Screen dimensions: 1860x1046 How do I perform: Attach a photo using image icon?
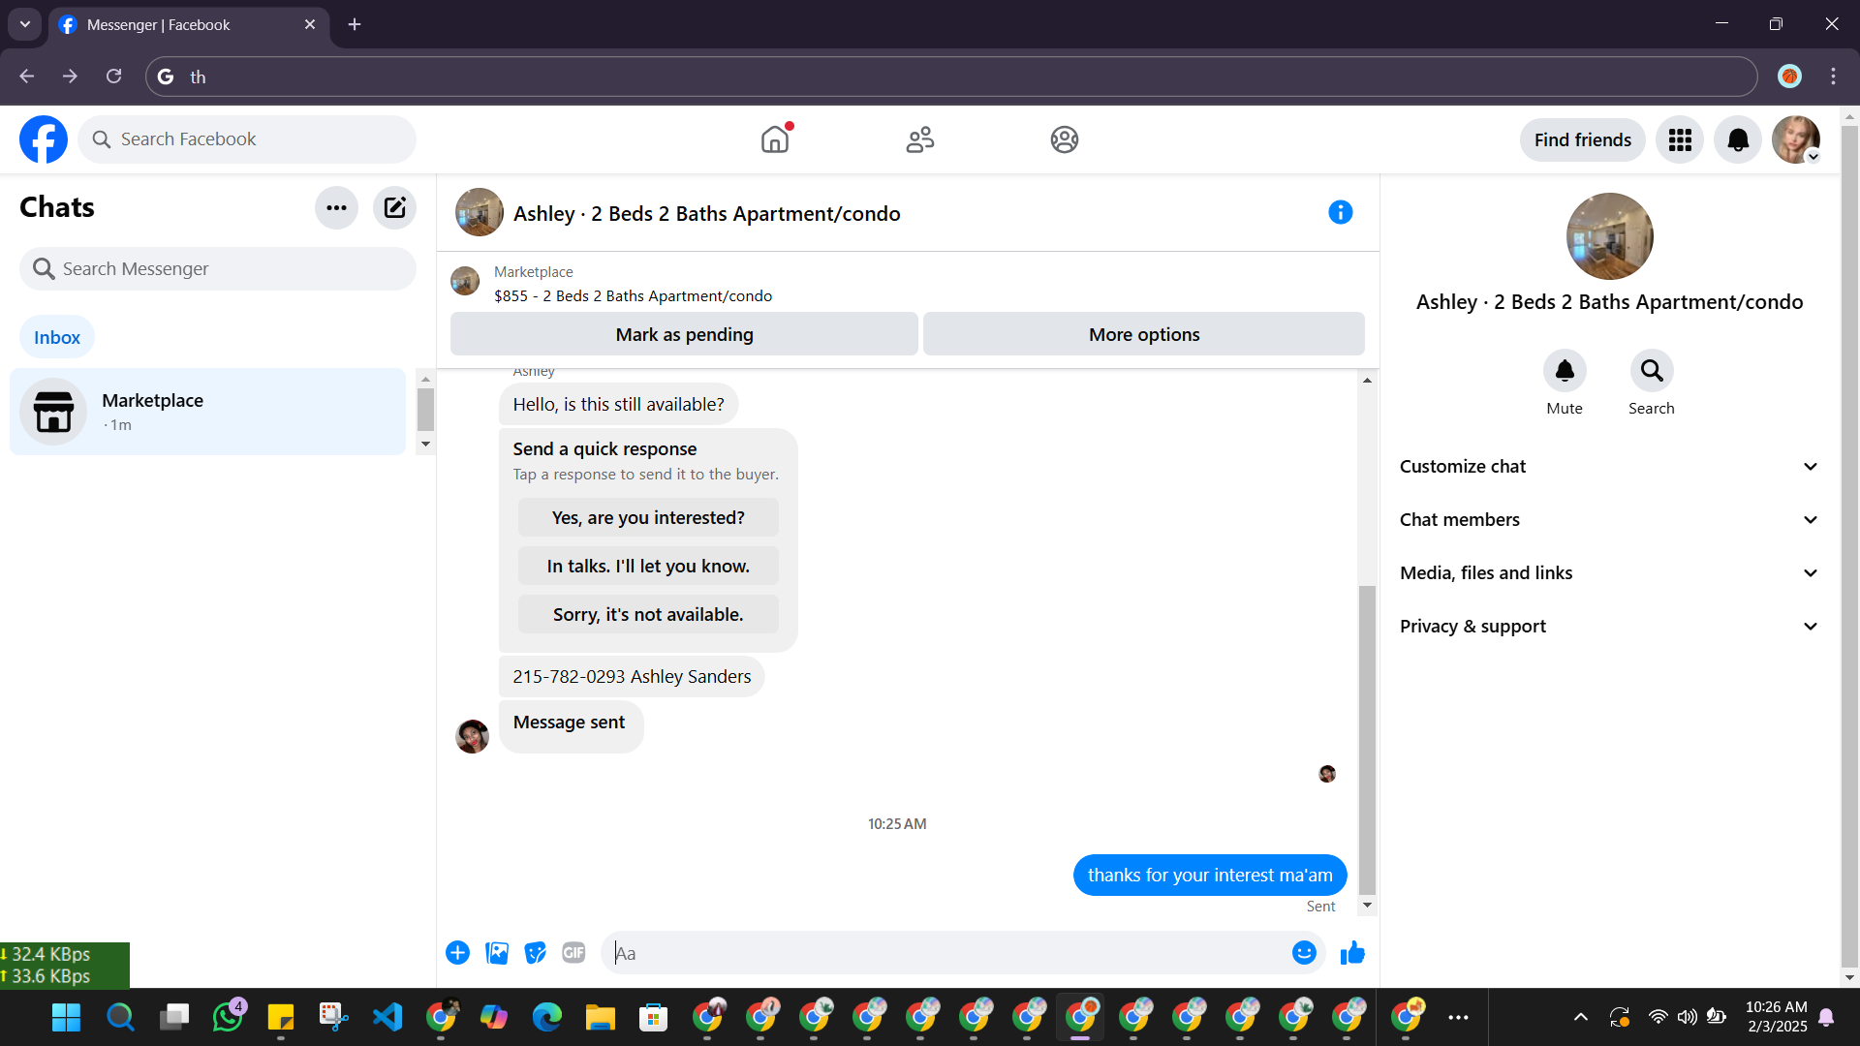click(497, 953)
